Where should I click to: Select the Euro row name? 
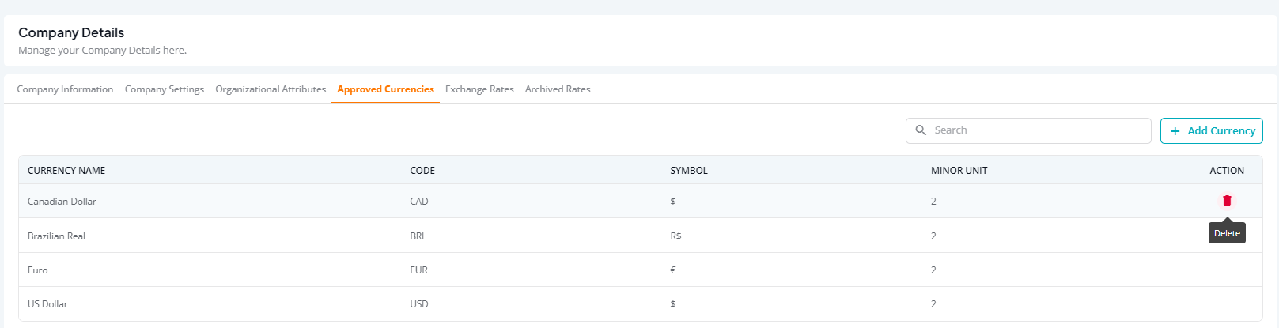point(38,270)
